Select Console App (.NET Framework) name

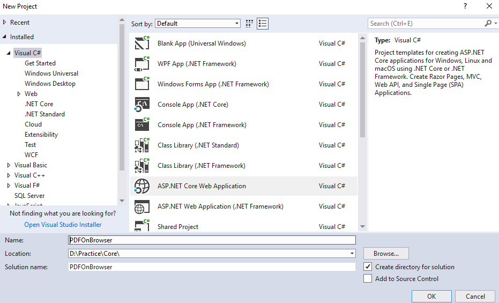[202, 125]
